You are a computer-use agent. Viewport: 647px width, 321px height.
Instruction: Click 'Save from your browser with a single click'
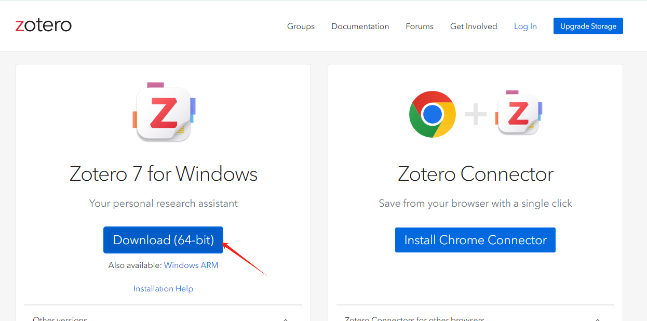pyautogui.click(x=475, y=203)
